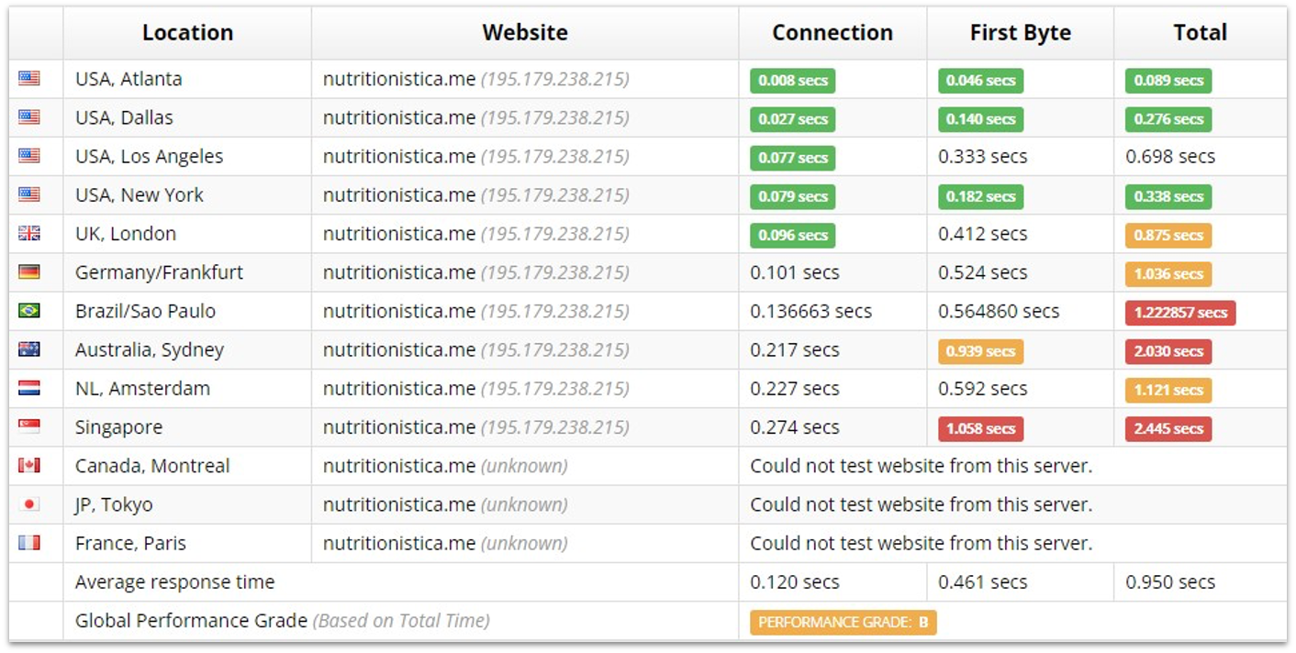The height and width of the screenshot is (653, 1296).
Task: Click the UK flag icon for London
Action: pyautogui.click(x=29, y=234)
